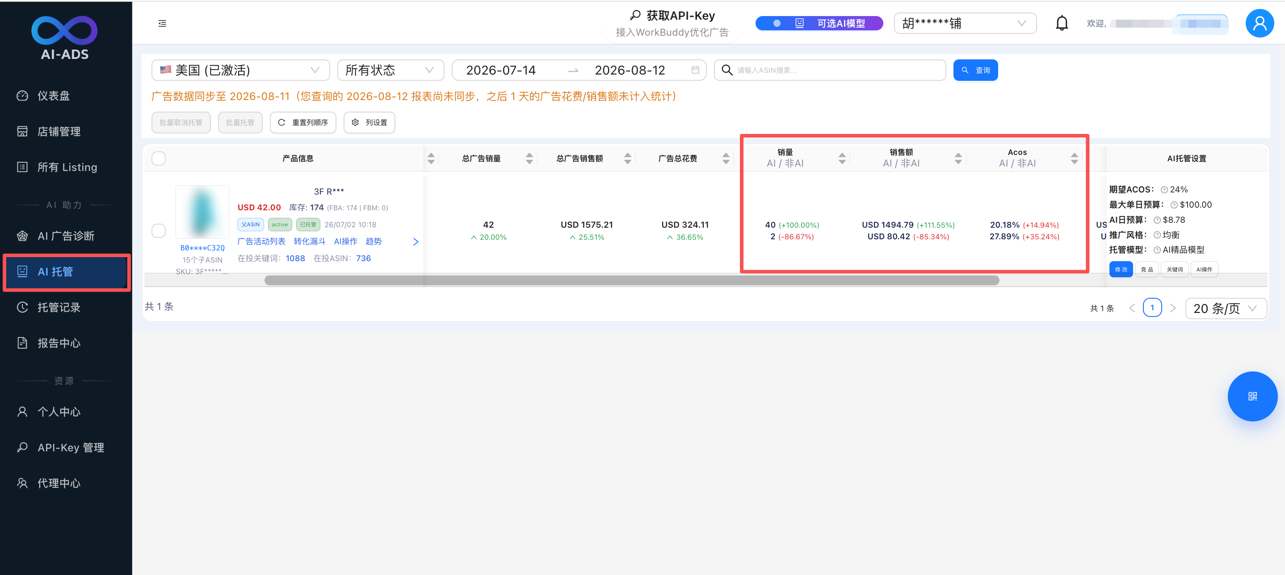The height and width of the screenshot is (575, 1285).
Task: Select the row checkbox for B0****C32Q
Action: 159,231
